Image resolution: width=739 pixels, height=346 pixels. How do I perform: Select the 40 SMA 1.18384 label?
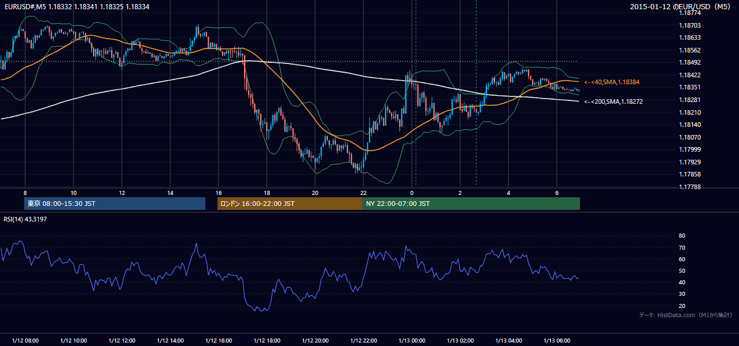click(x=612, y=82)
